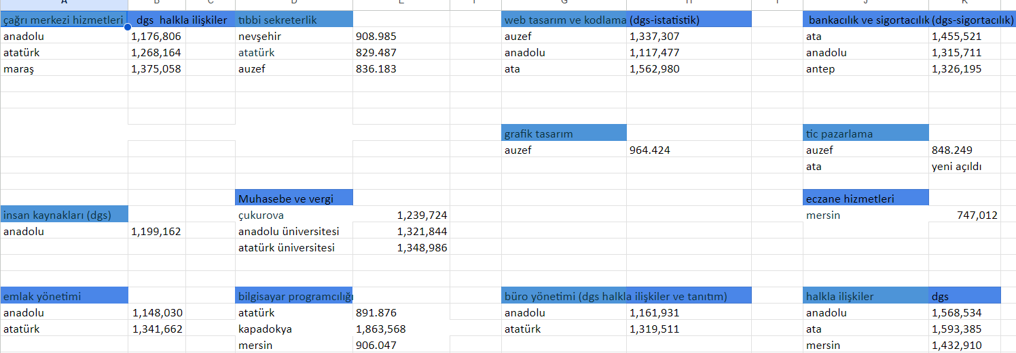Select the 'bilgisayar programcılığı' header cell
This screenshot has width=1016, height=353.
pyautogui.click(x=294, y=296)
